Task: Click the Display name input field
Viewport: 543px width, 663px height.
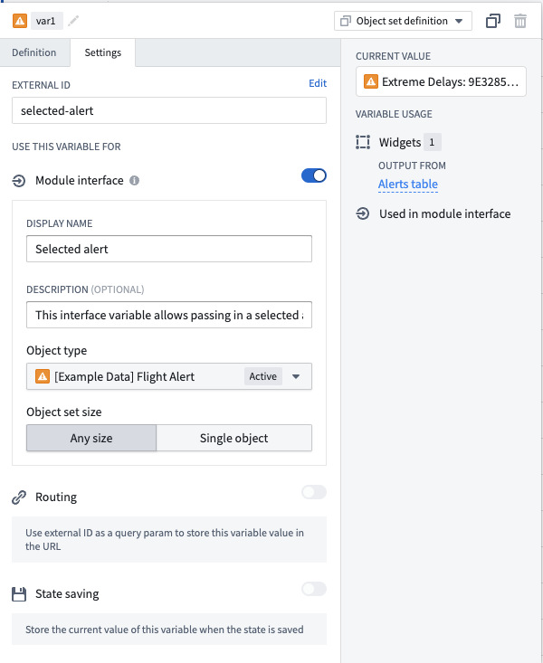Action: pos(169,249)
